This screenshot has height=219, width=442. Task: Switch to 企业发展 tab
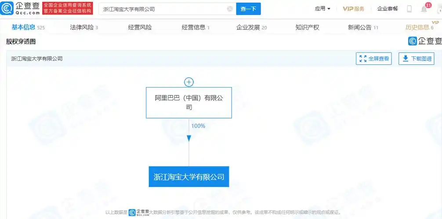[x=251, y=27]
